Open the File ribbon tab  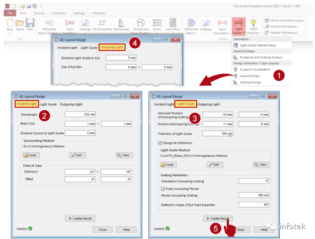10,13
